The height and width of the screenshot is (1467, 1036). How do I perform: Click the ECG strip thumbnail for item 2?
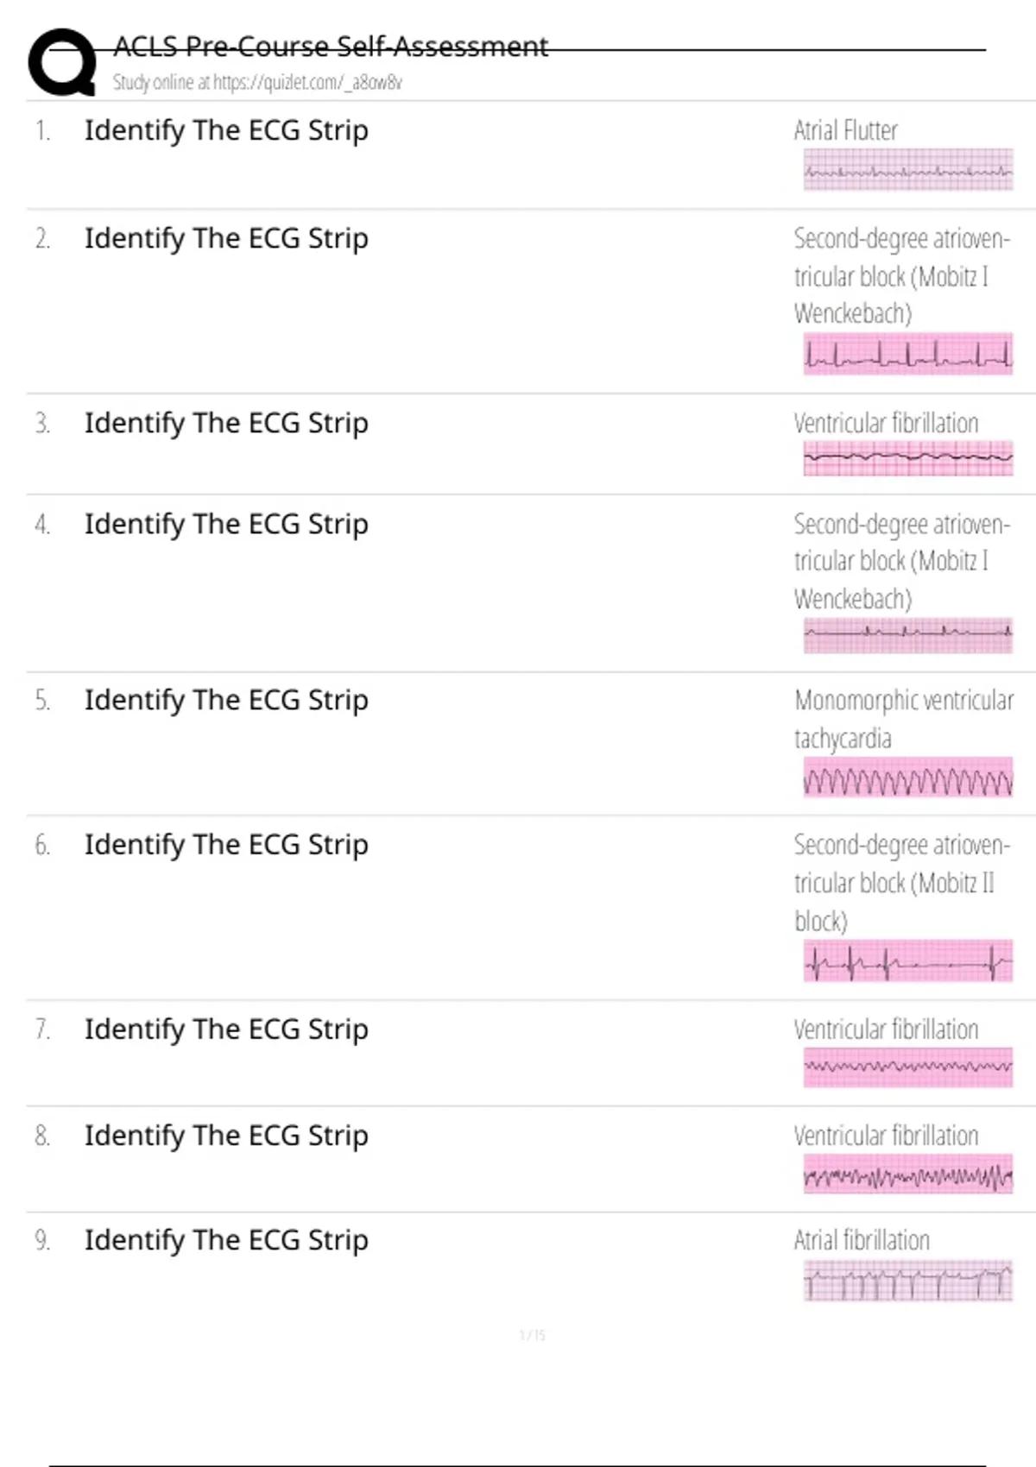click(907, 354)
